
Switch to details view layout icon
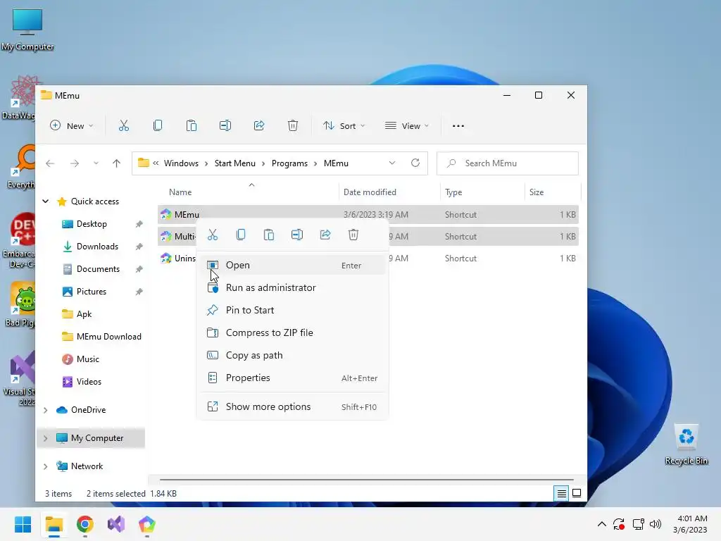pos(561,494)
